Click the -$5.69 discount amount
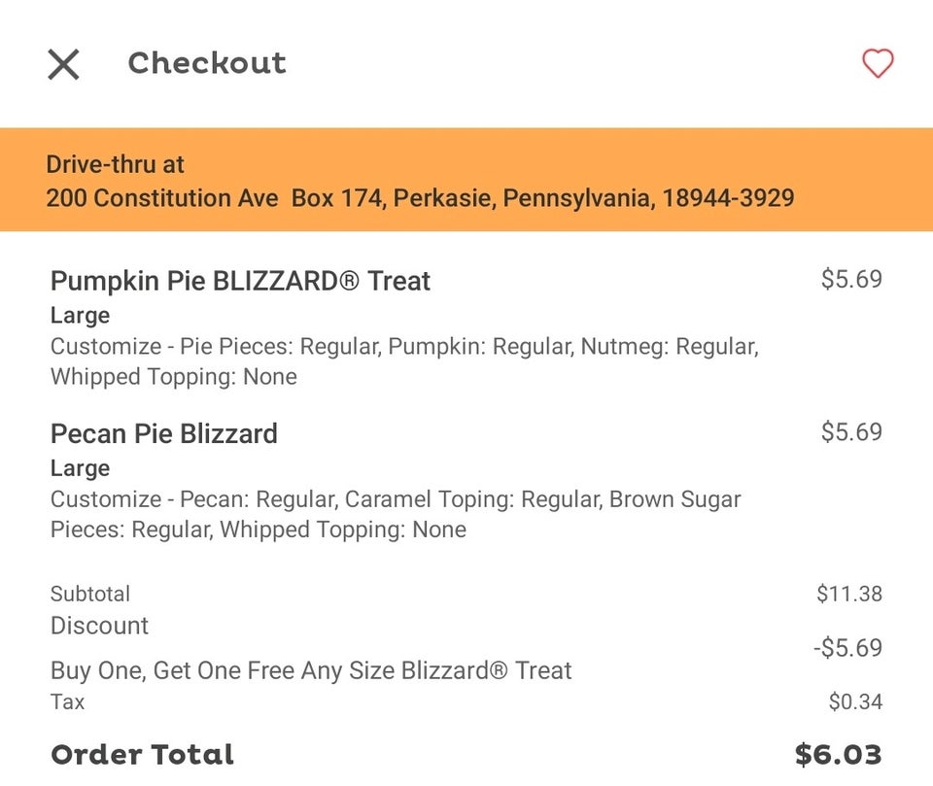This screenshot has height=786, width=933. click(847, 648)
